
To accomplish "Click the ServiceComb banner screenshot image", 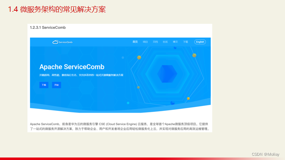I will click(x=120, y=75).
